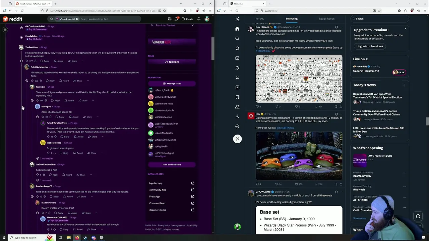Switch to For you tab on X

tap(260, 19)
